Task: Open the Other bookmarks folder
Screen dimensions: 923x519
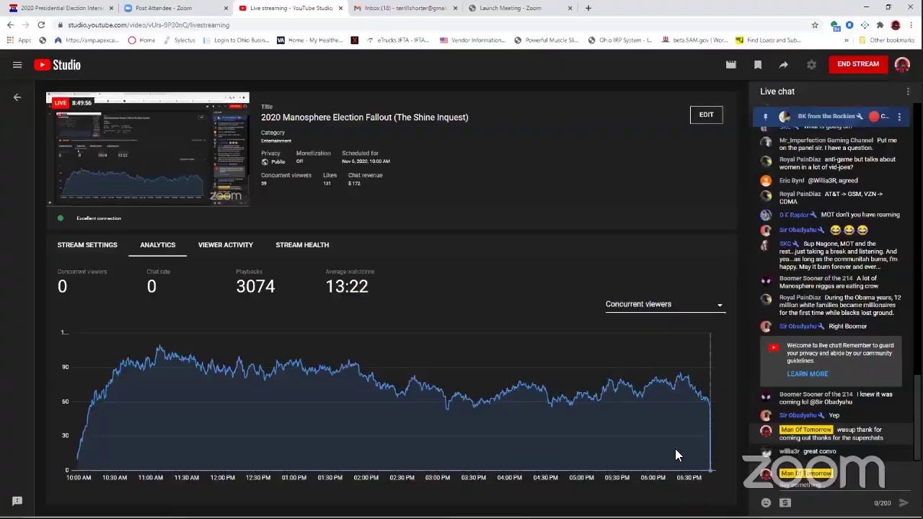Action: (x=886, y=40)
